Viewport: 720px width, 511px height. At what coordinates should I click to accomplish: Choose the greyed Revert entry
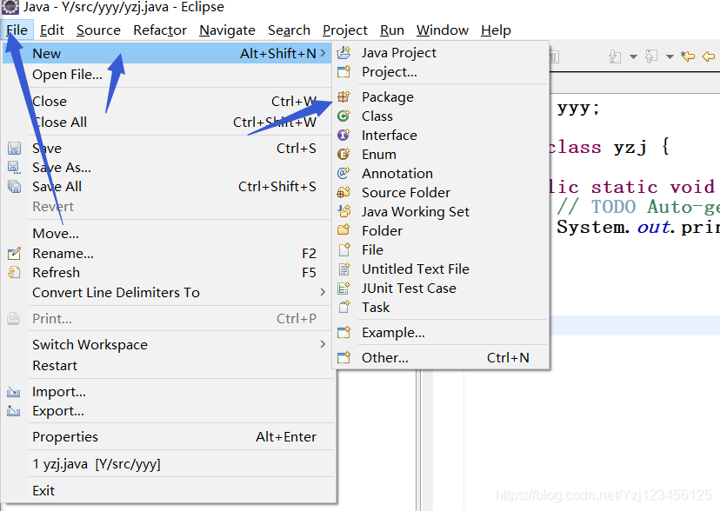click(x=168, y=207)
